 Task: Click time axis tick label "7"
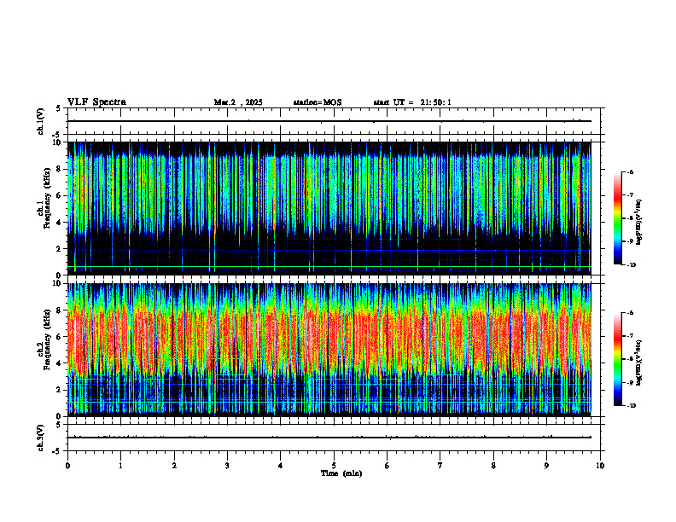(440, 466)
